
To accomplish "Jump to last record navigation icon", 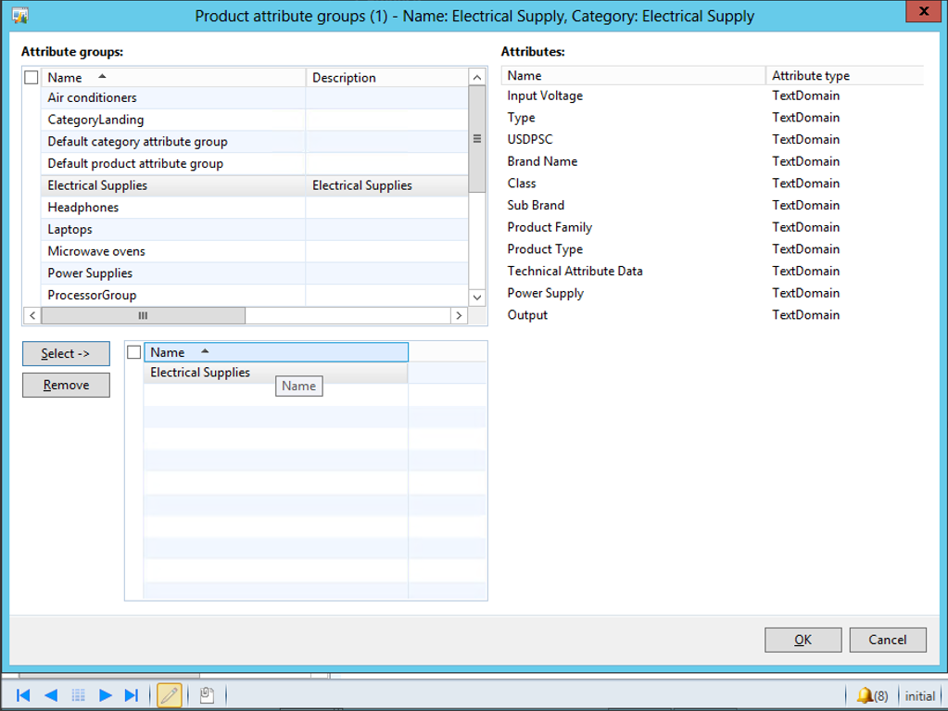I will pyautogui.click(x=132, y=695).
